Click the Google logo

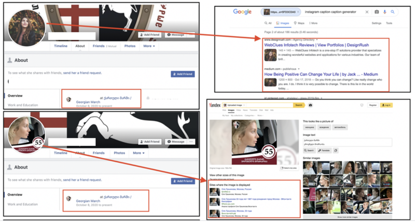point(242,11)
